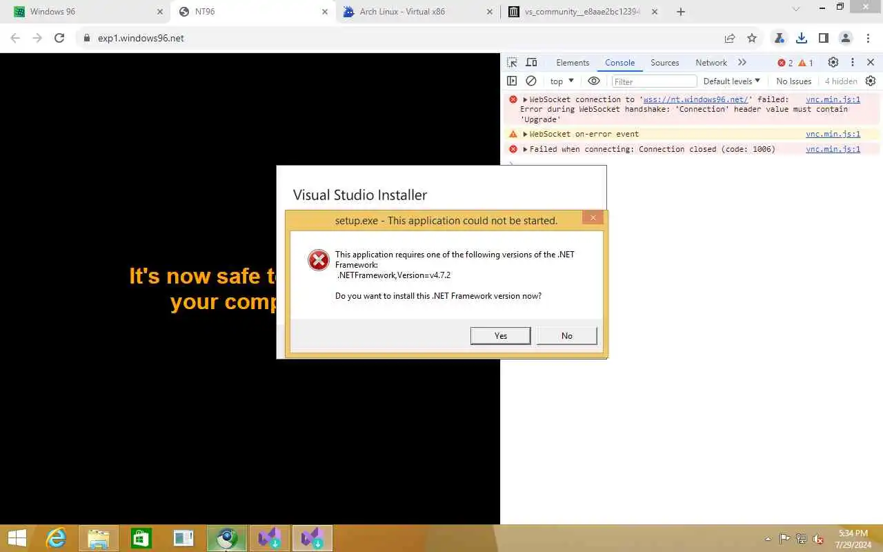Image resolution: width=883 pixels, height=552 pixels.
Task: Open the Default levels dropdown
Action: click(732, 81)
